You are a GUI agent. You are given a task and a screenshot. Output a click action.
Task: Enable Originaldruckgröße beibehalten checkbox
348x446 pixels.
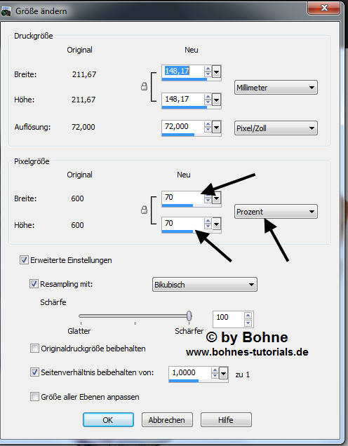(x=34, y=349)
